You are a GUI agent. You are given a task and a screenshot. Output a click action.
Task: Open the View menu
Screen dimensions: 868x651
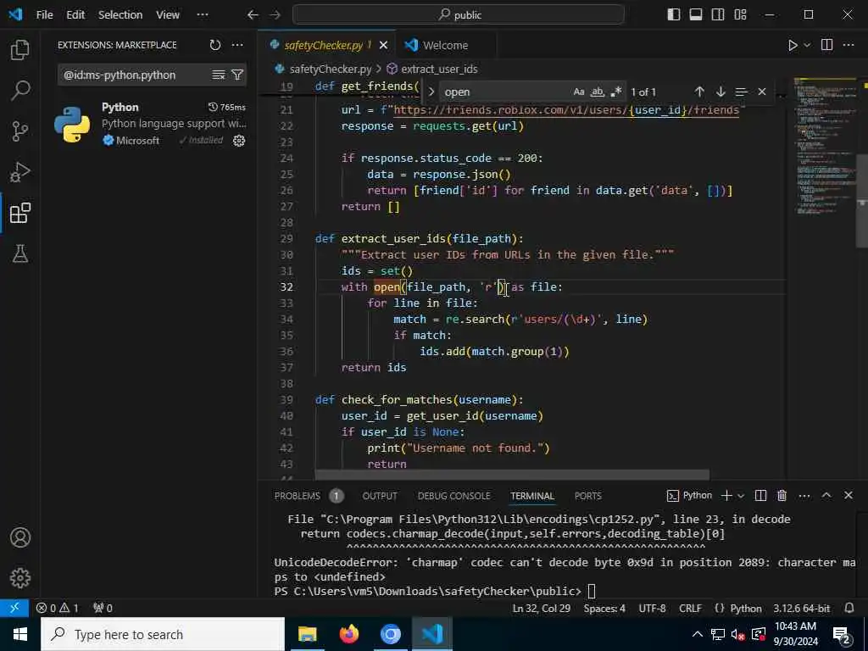point(168,15)
